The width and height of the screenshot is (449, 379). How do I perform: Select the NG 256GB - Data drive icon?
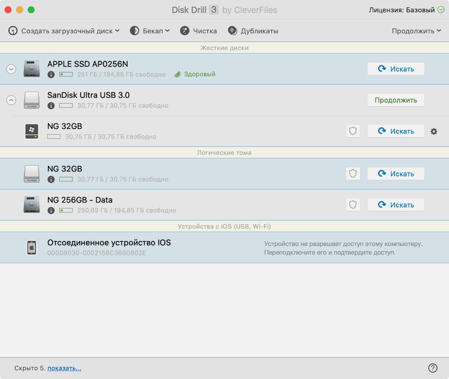32,204
